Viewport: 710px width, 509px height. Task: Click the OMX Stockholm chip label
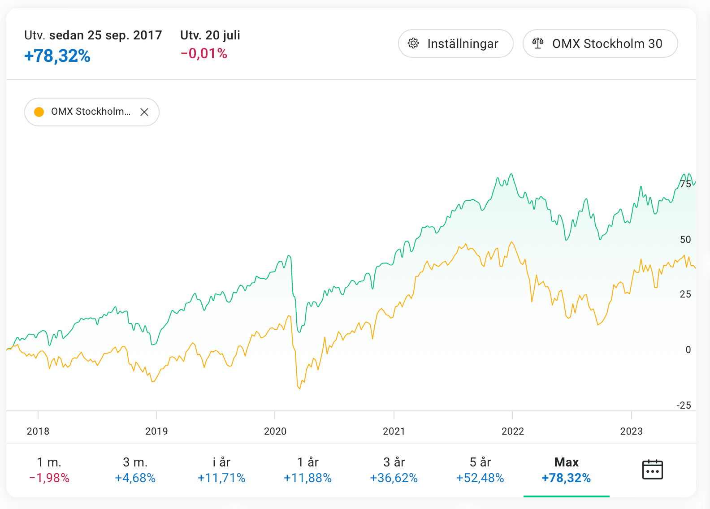coord(91,112)
